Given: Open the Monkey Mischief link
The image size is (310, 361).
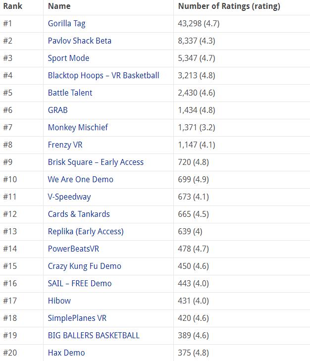Looking at the screenshot, I should [78, 127].
